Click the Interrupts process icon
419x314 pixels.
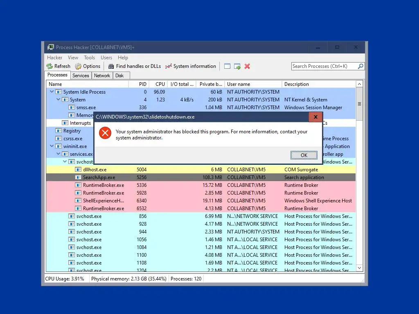click(65, 123)
